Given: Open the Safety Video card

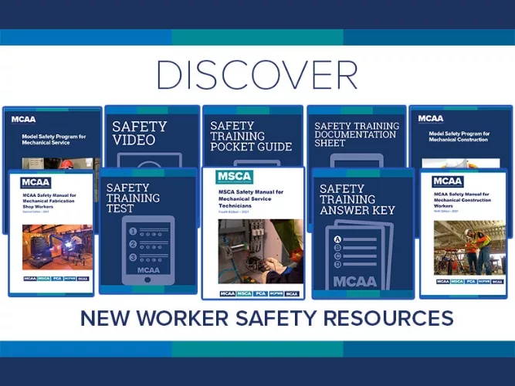Looking at the screenshot, I should pos(152,137).
